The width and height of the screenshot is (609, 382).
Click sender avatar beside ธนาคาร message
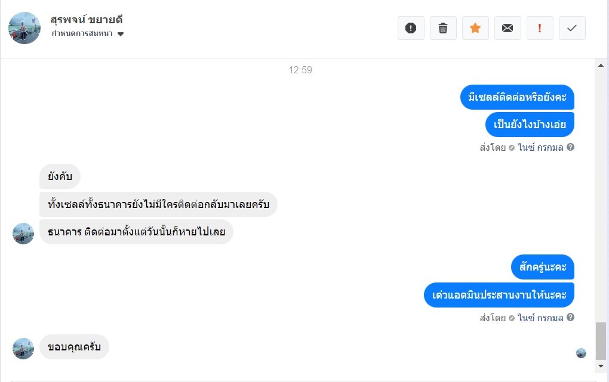pos(23,234)
